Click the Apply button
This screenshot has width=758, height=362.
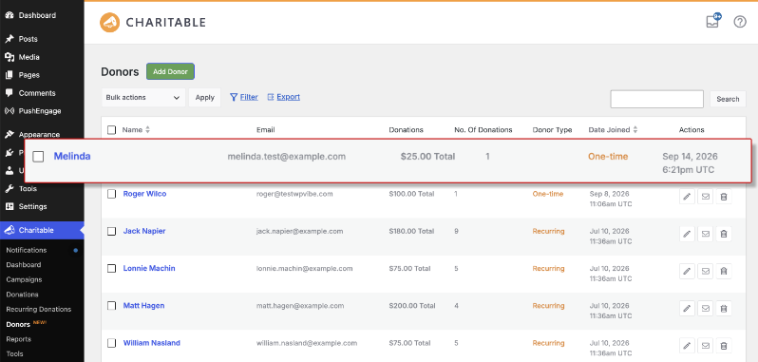point(204,97)
